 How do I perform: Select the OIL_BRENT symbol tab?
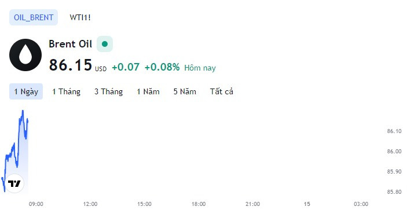(x=34, y=17)
